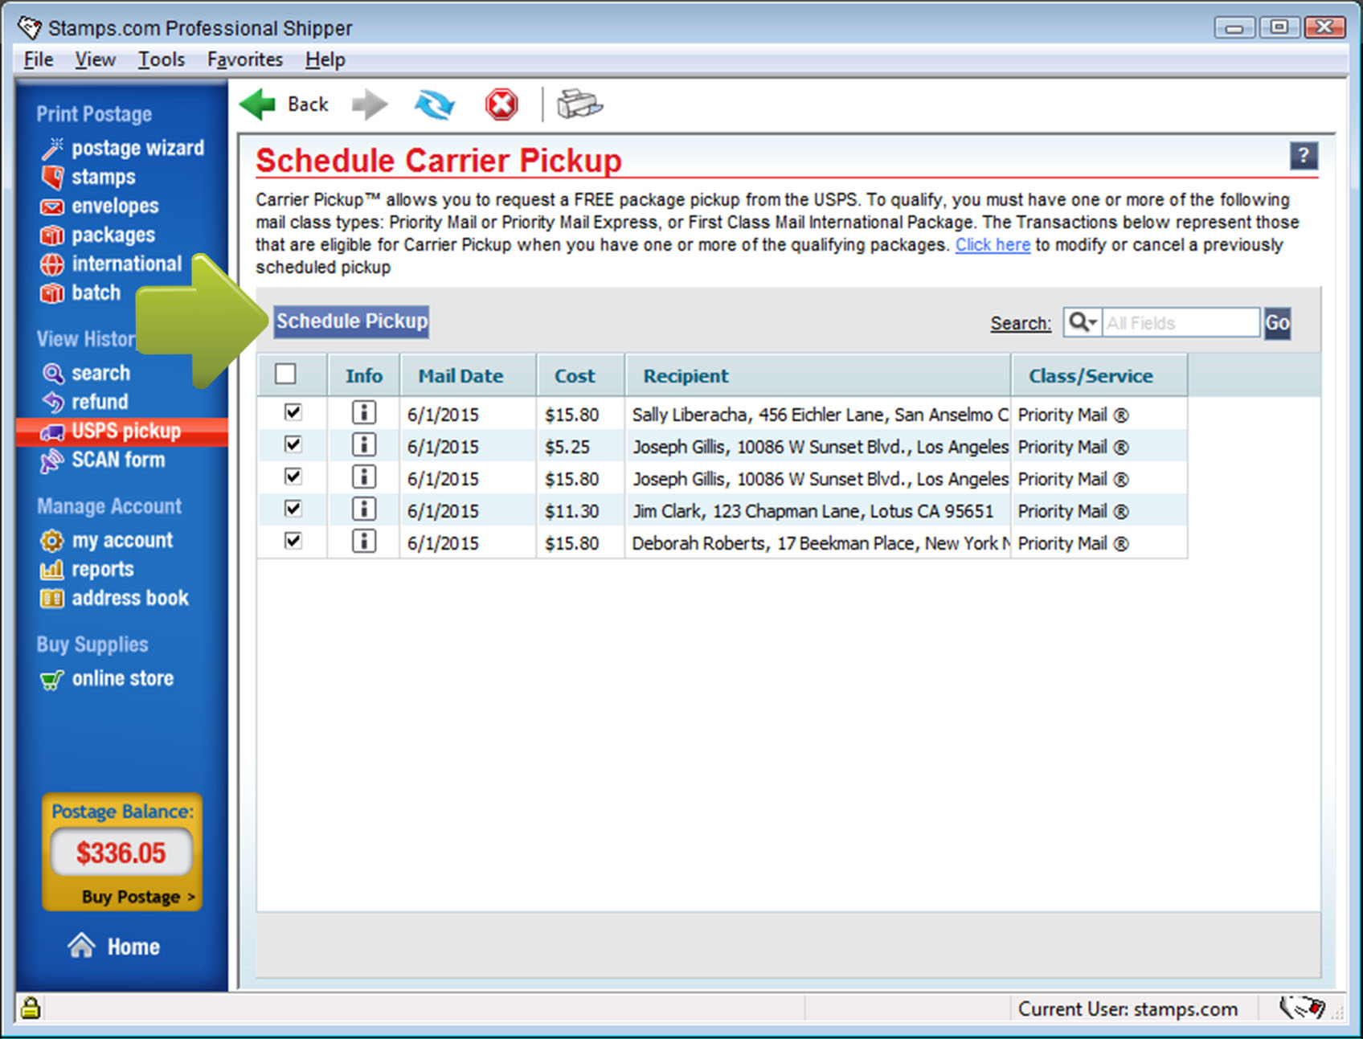This screenshot has width=1363, height=1039.
Task: Uncheck $15.80 Joseph Gillis row checkbox
Action: pos(293,477)
